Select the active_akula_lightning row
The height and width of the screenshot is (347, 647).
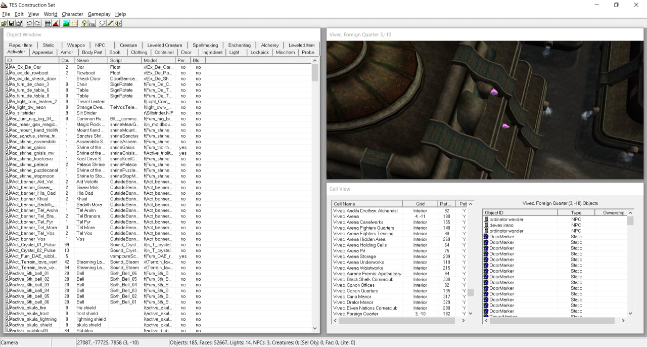click(x=159, y=319)
